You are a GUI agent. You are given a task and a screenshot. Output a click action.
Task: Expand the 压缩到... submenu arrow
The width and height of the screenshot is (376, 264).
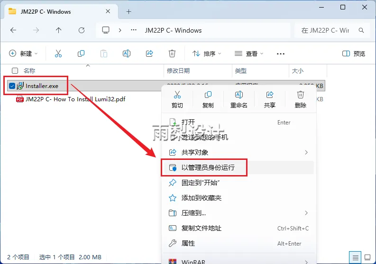coord(306,213)
